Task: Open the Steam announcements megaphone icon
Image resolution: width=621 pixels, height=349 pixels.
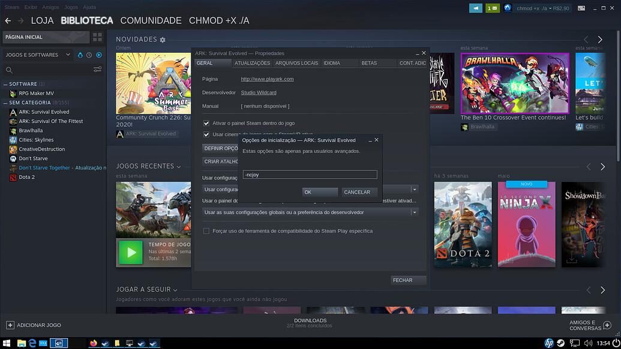Action: pyautogui.click(x=476, y=8)
